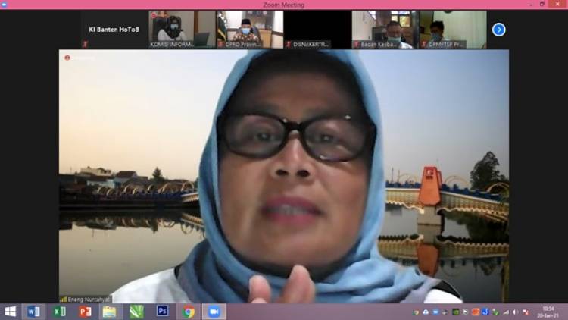568x320 pixels.
Task: Click the Zoom icon on the taskbar
Action: (214, 312)
